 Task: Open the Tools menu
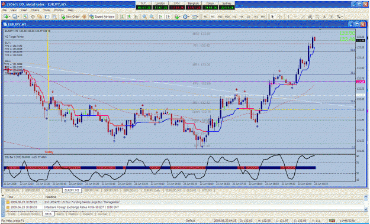[x=47, y=11]
